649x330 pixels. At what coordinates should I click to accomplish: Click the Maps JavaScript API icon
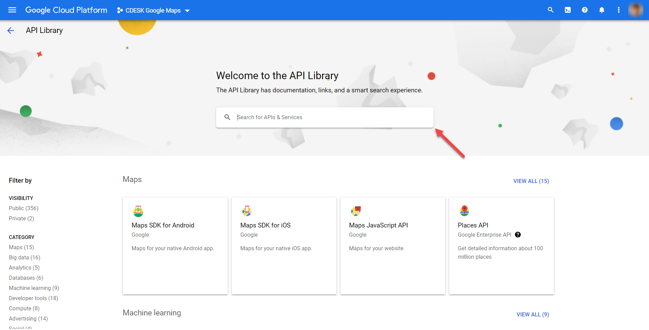click(x=356, y=211)
